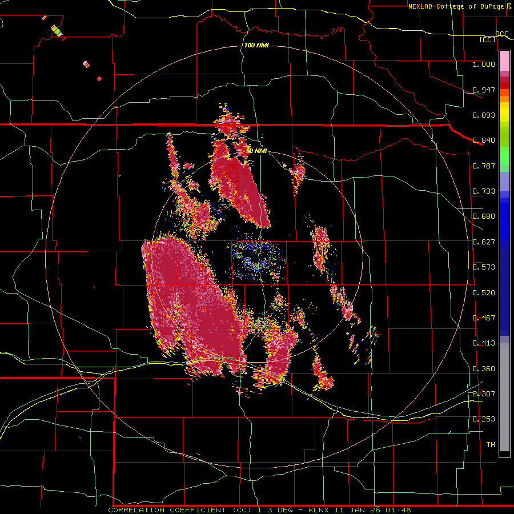Click the 0.573 scale value
Viewport: 514px width, 514px height.
pyautogui.click(x=484, y=267)
